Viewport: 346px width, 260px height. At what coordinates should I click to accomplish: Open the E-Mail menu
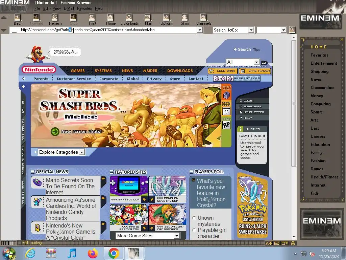(69, 8)
